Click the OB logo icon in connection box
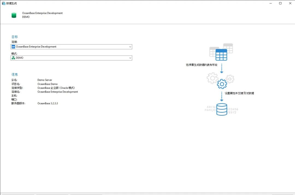The width and height of the screenshot is (295, 195). pos(13,47)
